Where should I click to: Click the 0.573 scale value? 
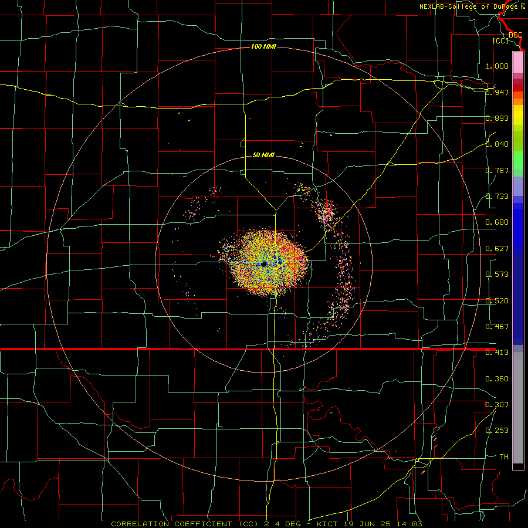pos(497,275)
